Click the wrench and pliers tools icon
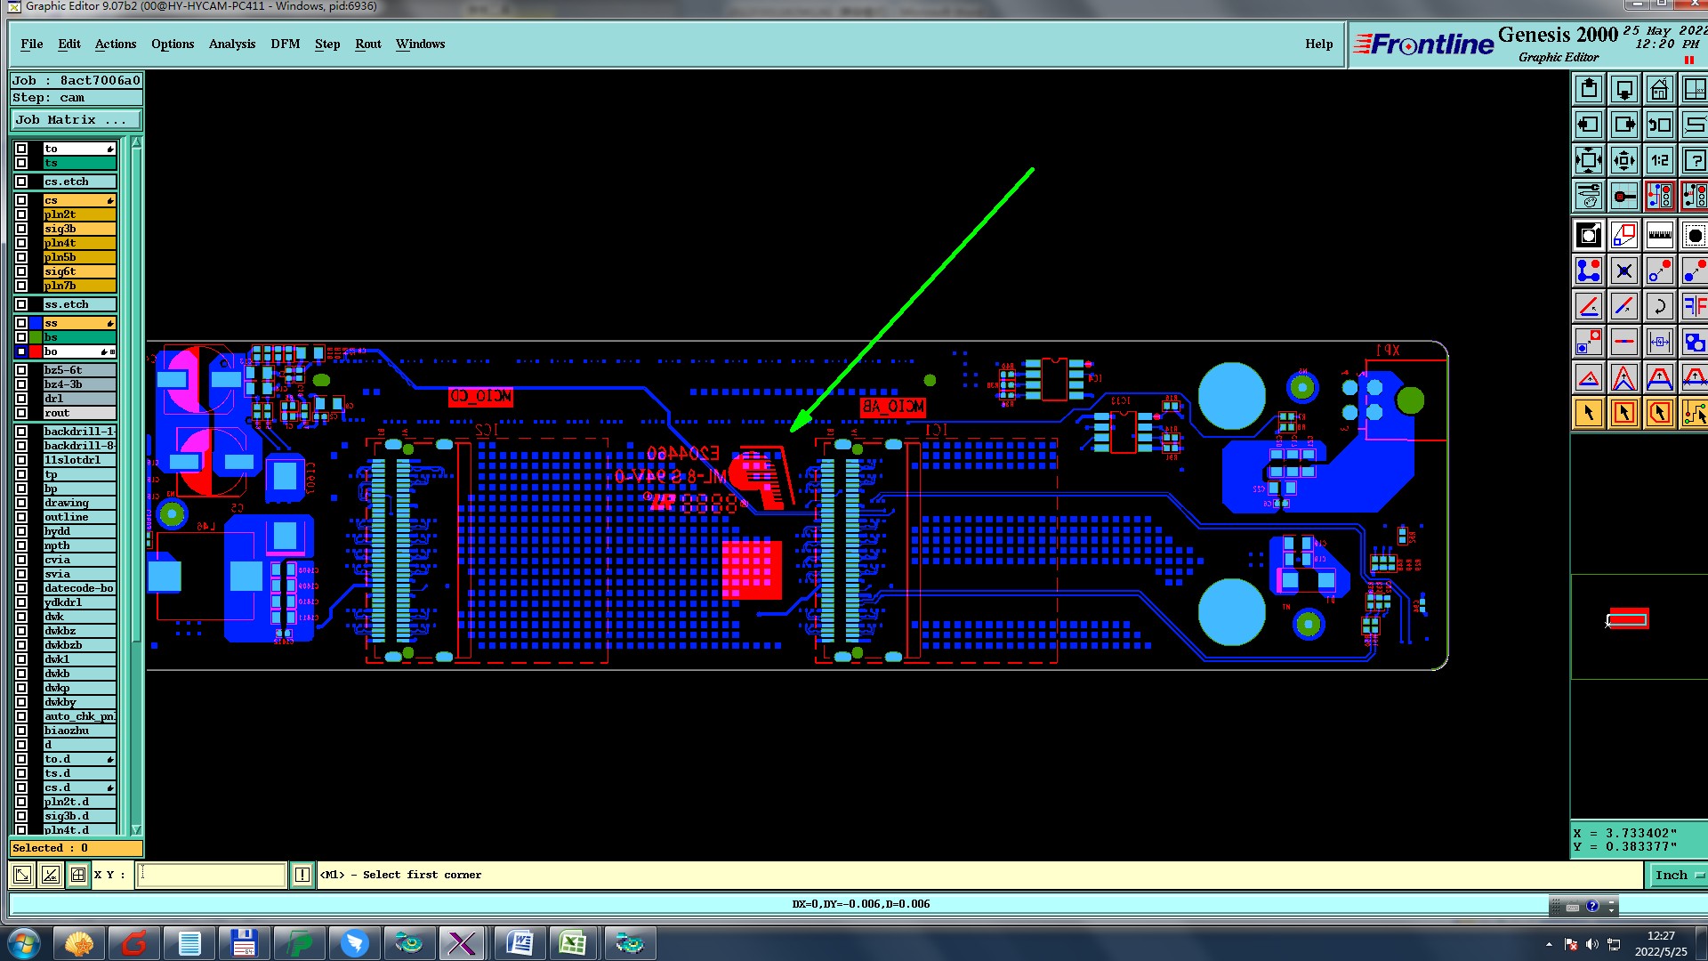Image resolution: width=1708 pixels, height=961 pixels. (x=1589, y=195)
